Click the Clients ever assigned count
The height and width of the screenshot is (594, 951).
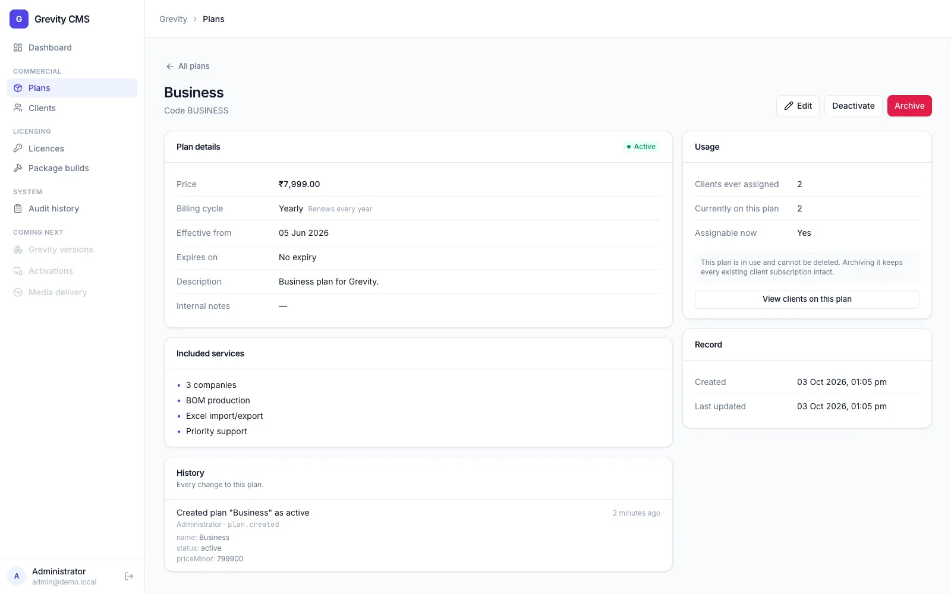[x=799, y=184]
